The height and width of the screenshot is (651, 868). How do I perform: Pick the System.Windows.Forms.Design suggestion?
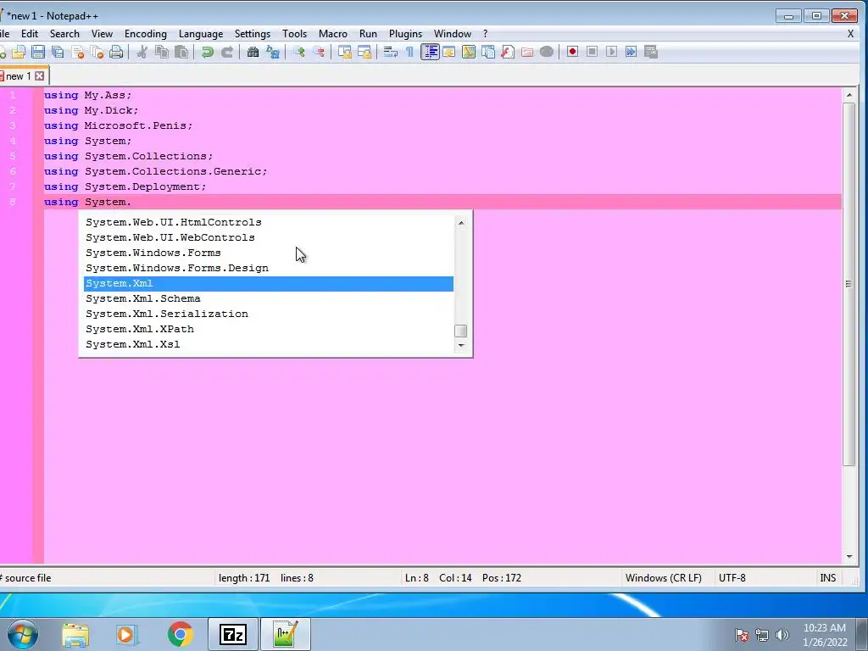[269, 268]
